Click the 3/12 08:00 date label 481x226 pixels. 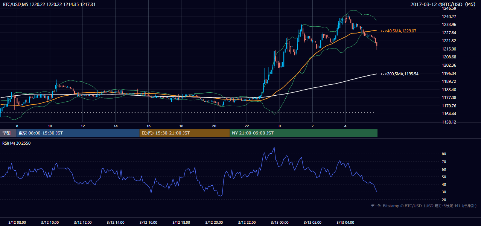(x=17, y=223)
